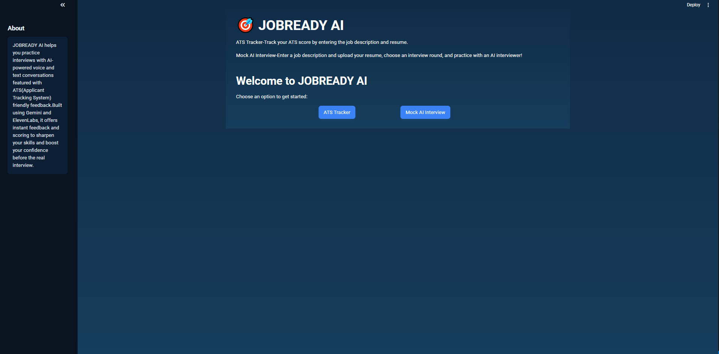Select the About heading in sidebar
The height and width of the screenshot is (354, 719).
[16, 28]
